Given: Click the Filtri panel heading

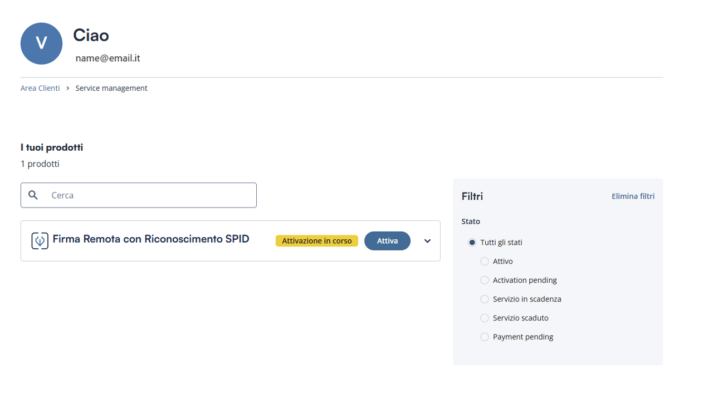Looking at the screenshot, I should [x=472, y=196].
